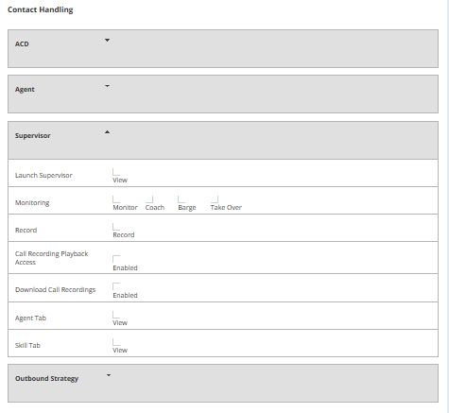This screenshot has height=413, width=449.
Task: Enable Download Call Recordings checkbox
Action: click(116, 286)
